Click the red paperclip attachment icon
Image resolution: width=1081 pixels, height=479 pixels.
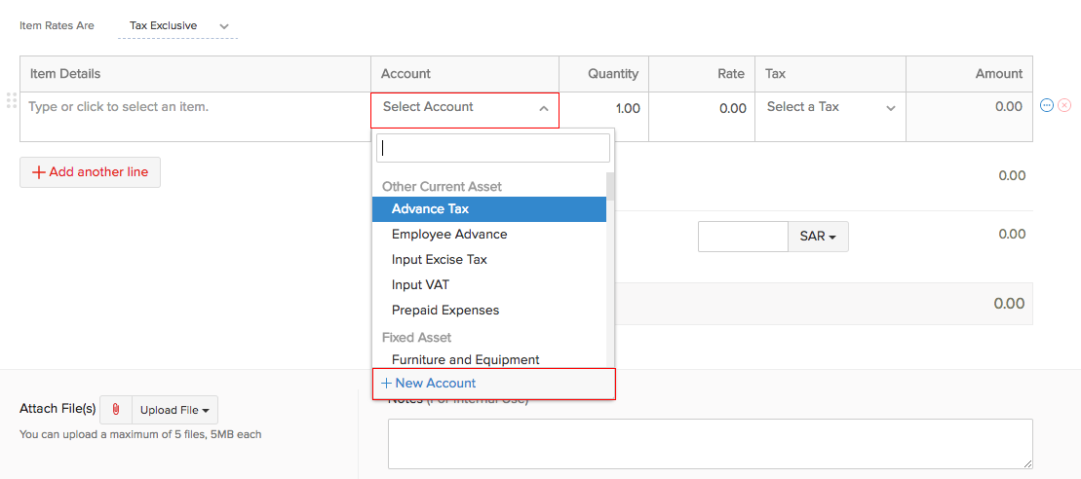pos(115,410)
